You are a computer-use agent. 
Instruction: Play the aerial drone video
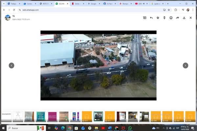point(98,65)
